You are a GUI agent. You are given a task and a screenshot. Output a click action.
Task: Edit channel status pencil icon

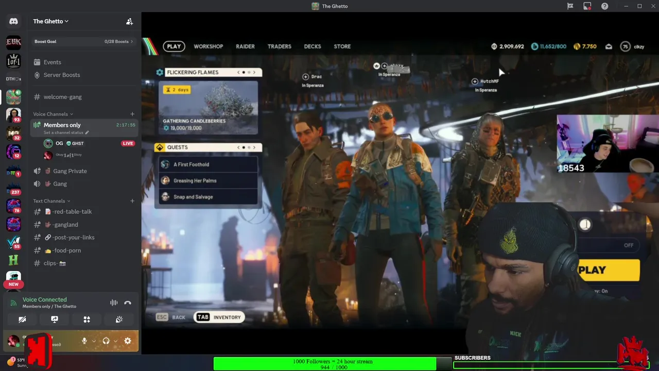[x=87, y=132]
